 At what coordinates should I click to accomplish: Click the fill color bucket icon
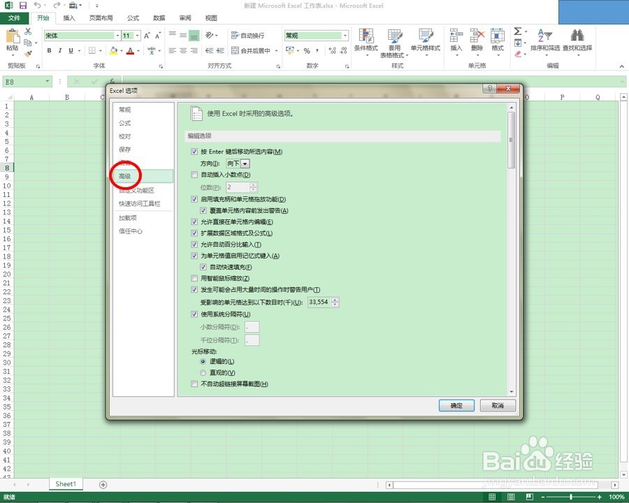(113, 50)
